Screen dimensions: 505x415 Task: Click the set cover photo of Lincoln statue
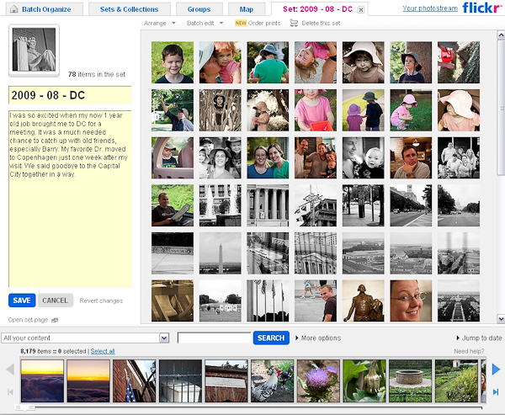coord(33,51)
